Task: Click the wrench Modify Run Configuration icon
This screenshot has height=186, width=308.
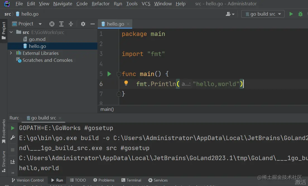Action: (13, 138)
